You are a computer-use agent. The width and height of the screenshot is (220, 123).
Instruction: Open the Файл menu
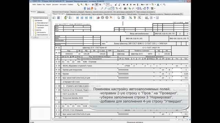click(34, 4)
